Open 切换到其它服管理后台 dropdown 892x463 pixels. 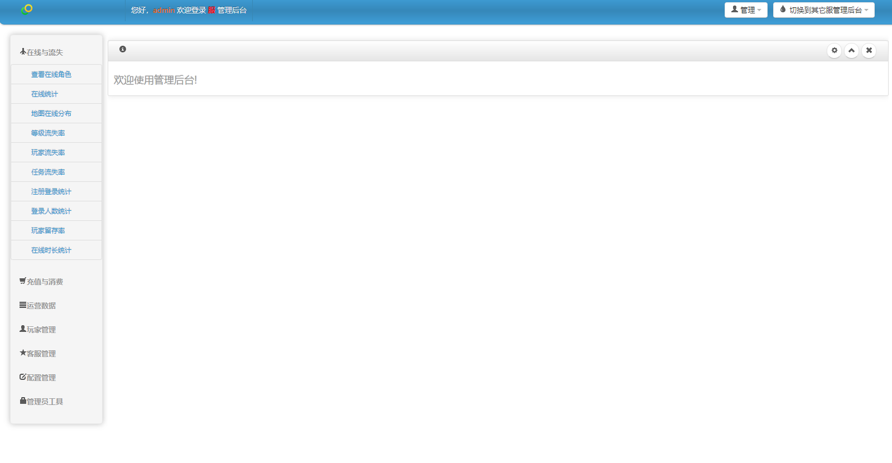coord(824,10)
